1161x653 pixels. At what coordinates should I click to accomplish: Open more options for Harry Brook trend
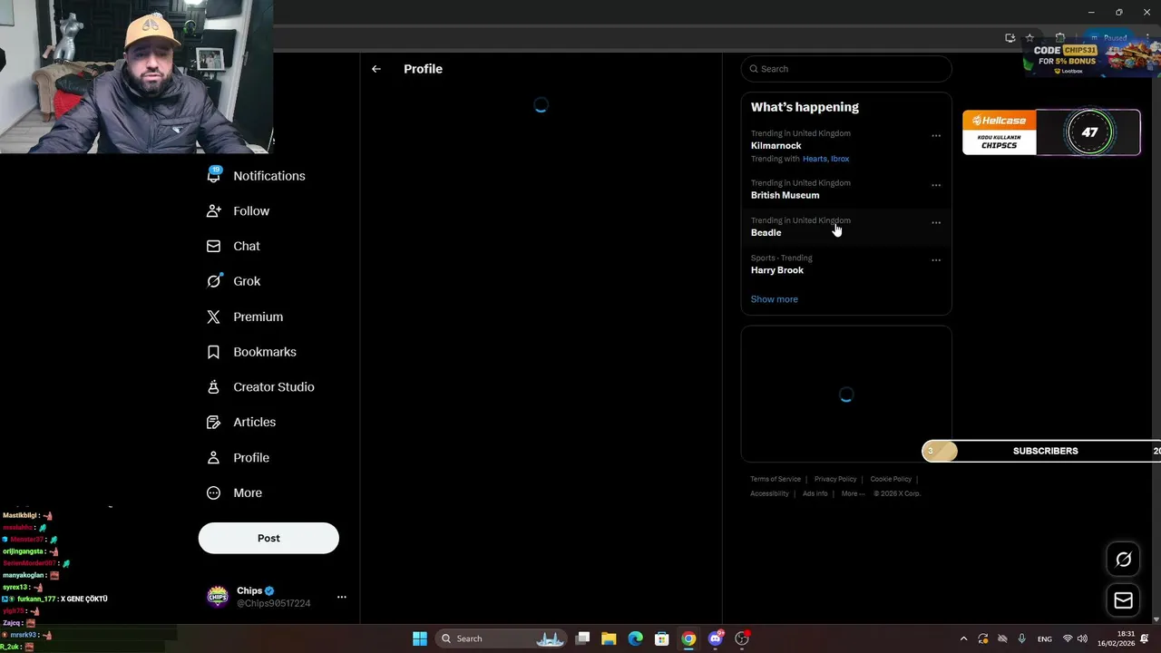click(936, 260)
